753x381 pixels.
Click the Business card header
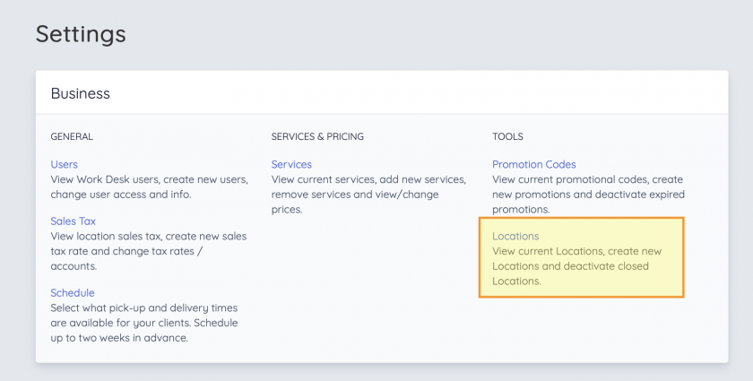point(81,93)
